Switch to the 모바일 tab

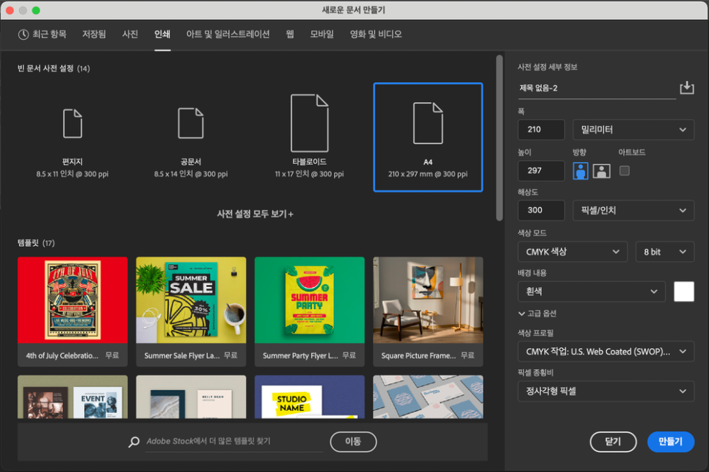coord(322,35)
